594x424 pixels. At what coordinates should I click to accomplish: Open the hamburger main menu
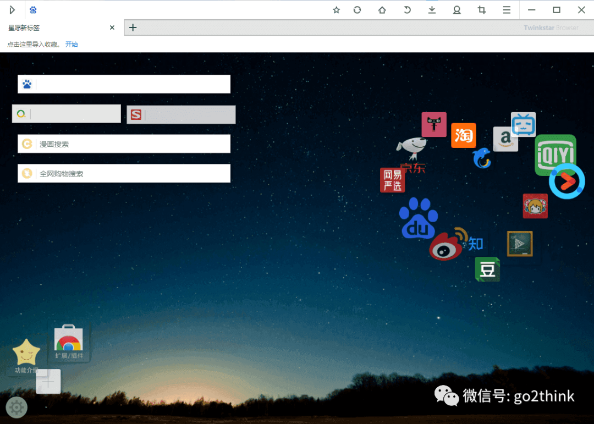click(507, 10)
